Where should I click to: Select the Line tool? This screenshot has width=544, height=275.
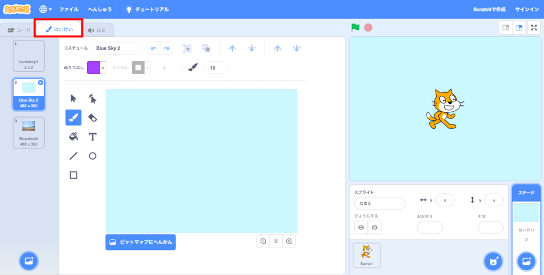click(x=73, y=156)
